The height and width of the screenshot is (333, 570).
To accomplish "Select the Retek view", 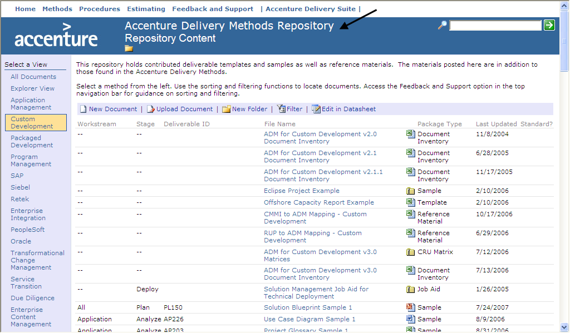I will (x=19, y=199).
